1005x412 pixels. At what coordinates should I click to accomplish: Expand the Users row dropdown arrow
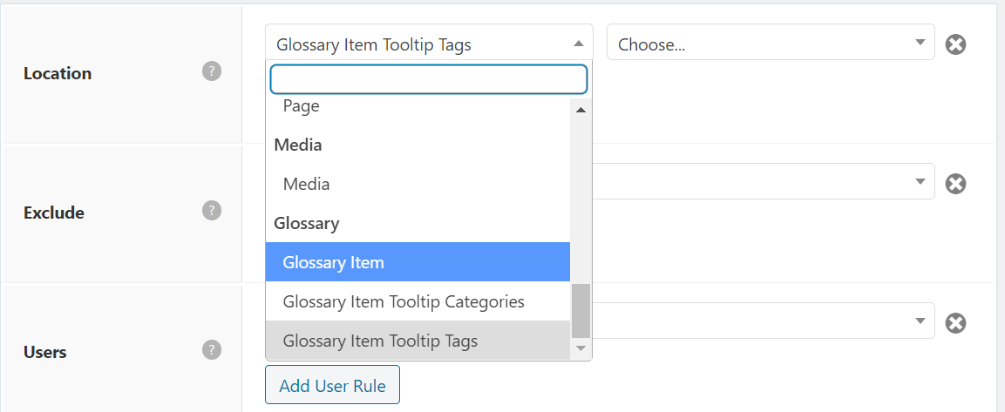920,321
